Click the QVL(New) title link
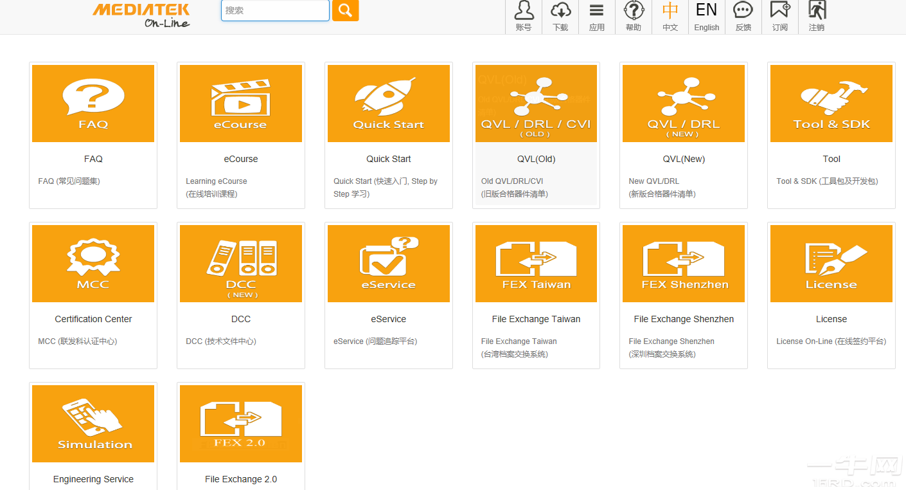The width and height of the screenshot is (906, 490). [684, 159]
